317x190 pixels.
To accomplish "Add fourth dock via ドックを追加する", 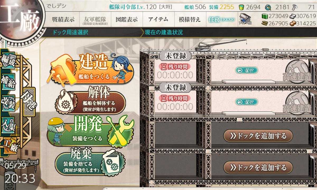I will [258, 167].
